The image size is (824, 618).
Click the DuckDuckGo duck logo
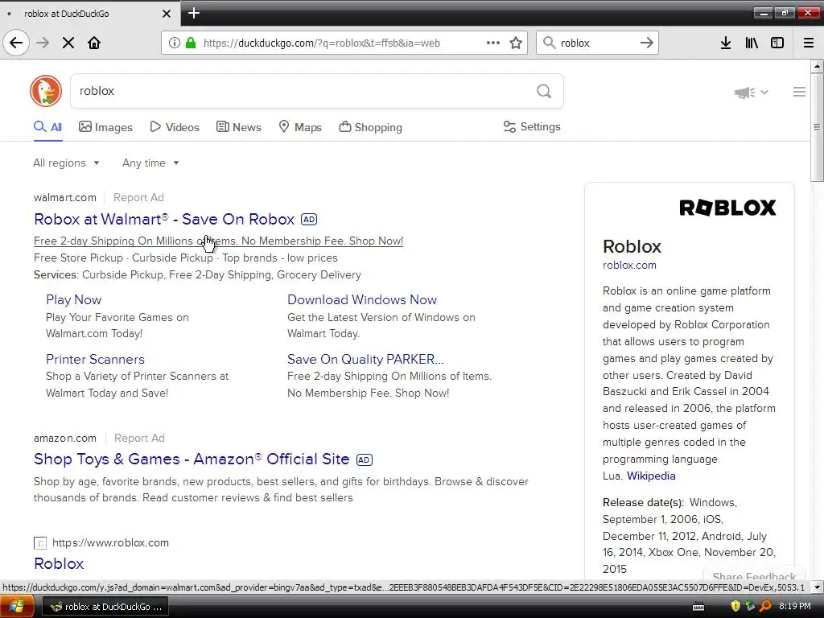[x=46, y=91]
